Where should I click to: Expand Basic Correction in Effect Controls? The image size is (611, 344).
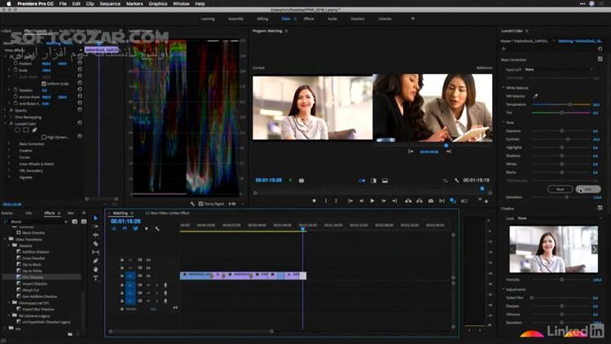tap(9, 143)
